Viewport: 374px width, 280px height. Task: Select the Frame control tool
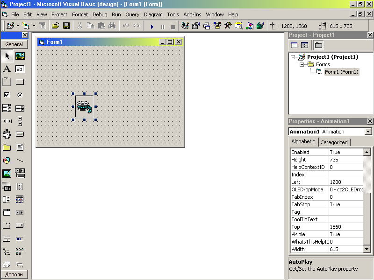tap(7, 82)
